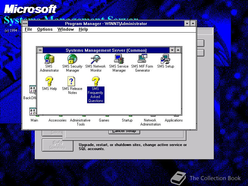This screenshot has height=186, width=248.
Task: Select the Startup group label
Action: [x=127, y=120]
